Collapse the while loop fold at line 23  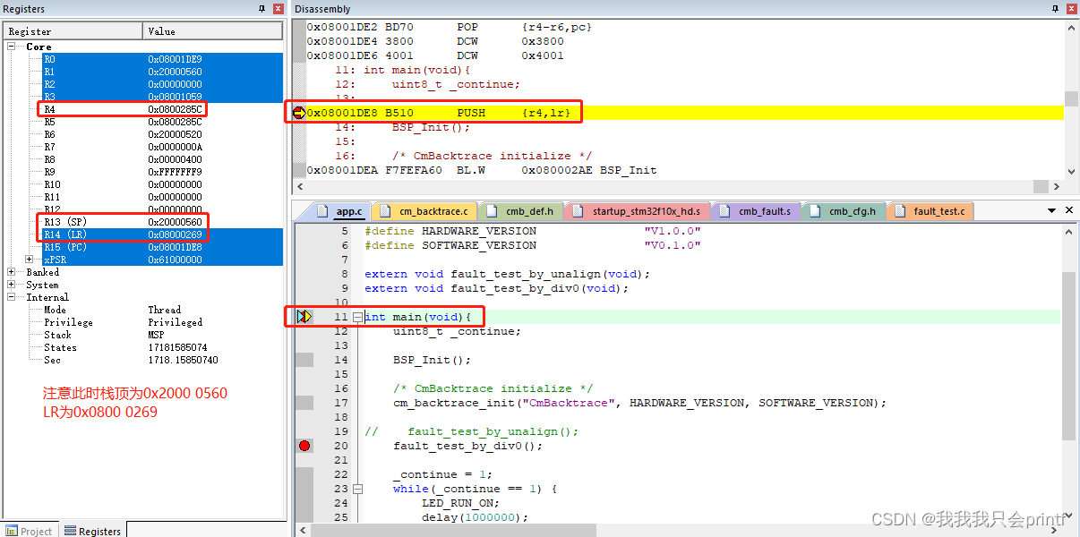pyautogui.click(x=358, y=489)
